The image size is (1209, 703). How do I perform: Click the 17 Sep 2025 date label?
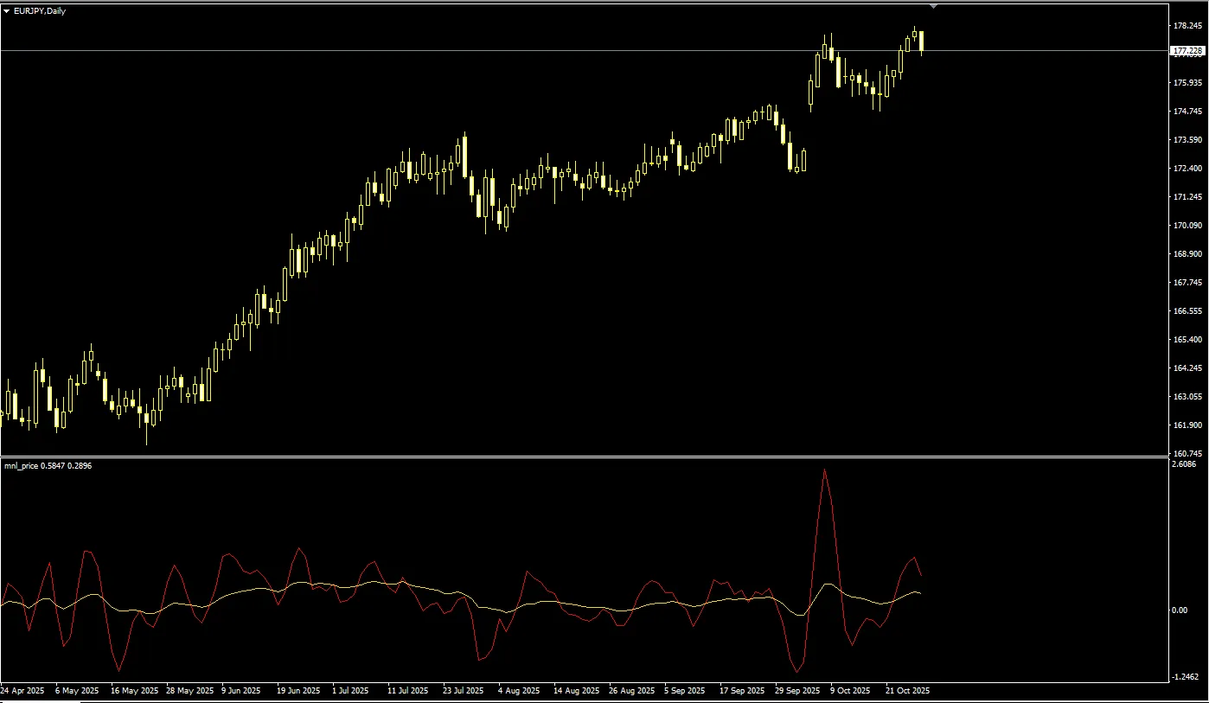click(743, 692)
